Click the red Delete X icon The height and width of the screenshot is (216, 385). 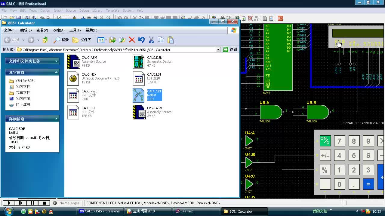tap(132, 40)
